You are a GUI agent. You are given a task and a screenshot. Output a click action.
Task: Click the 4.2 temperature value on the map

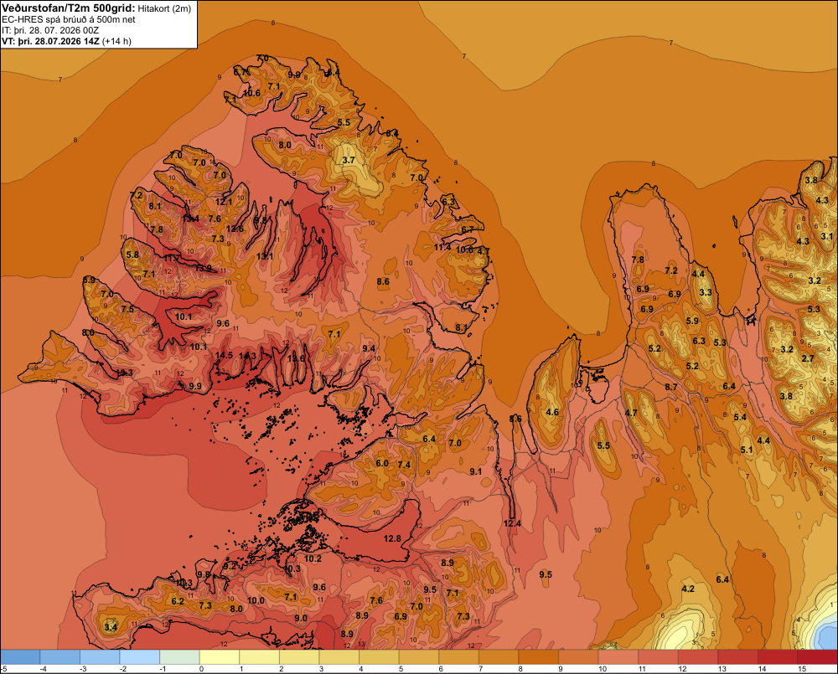(x=688, y=589)
